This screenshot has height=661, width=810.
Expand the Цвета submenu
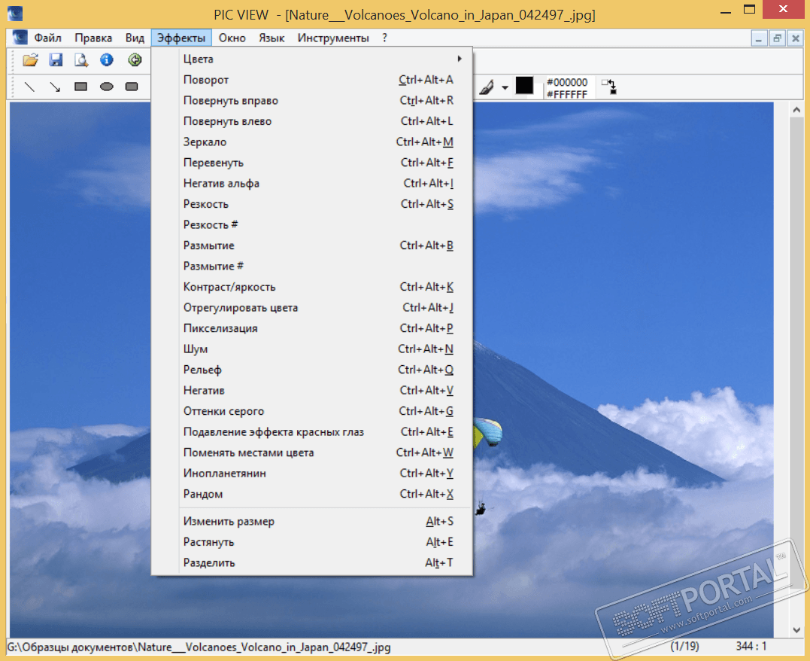coord(312,59)
